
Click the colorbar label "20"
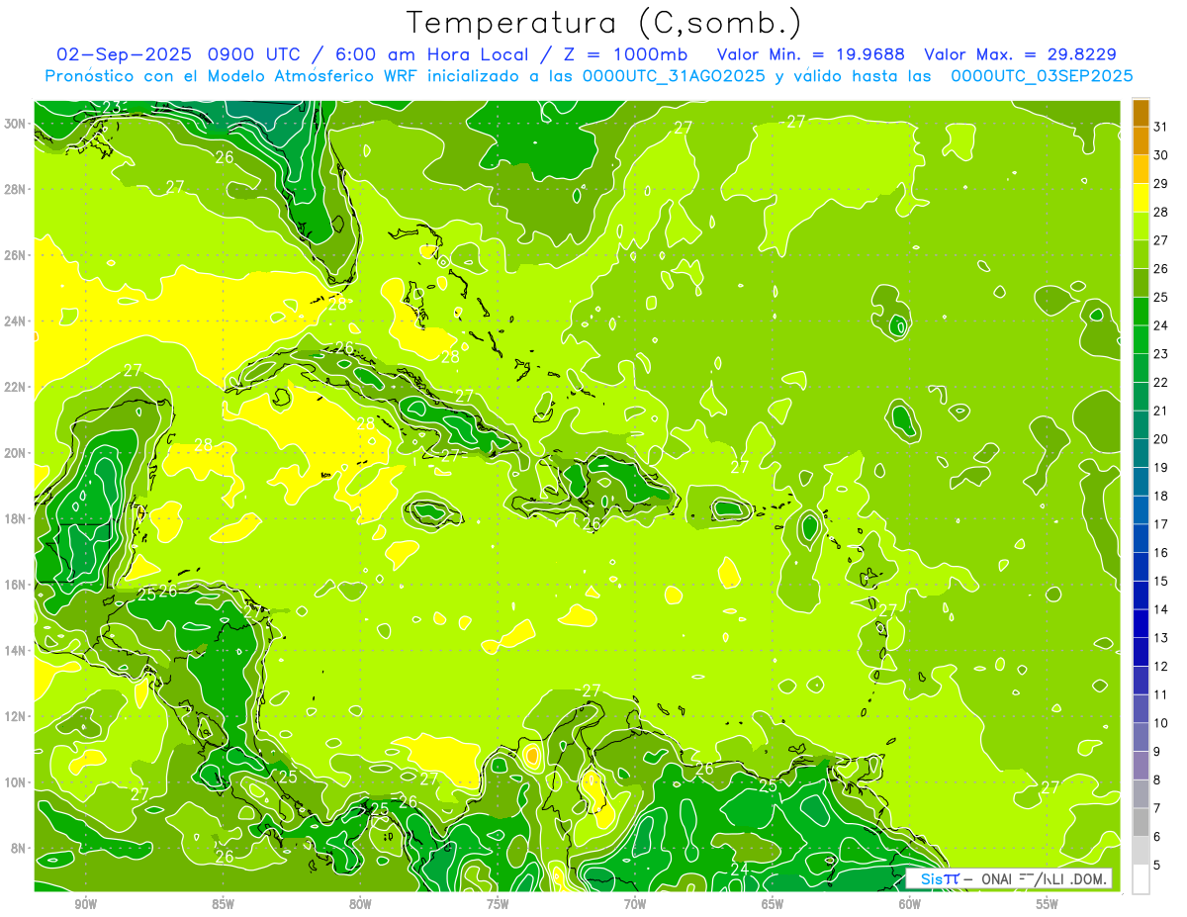point(1161,439)
